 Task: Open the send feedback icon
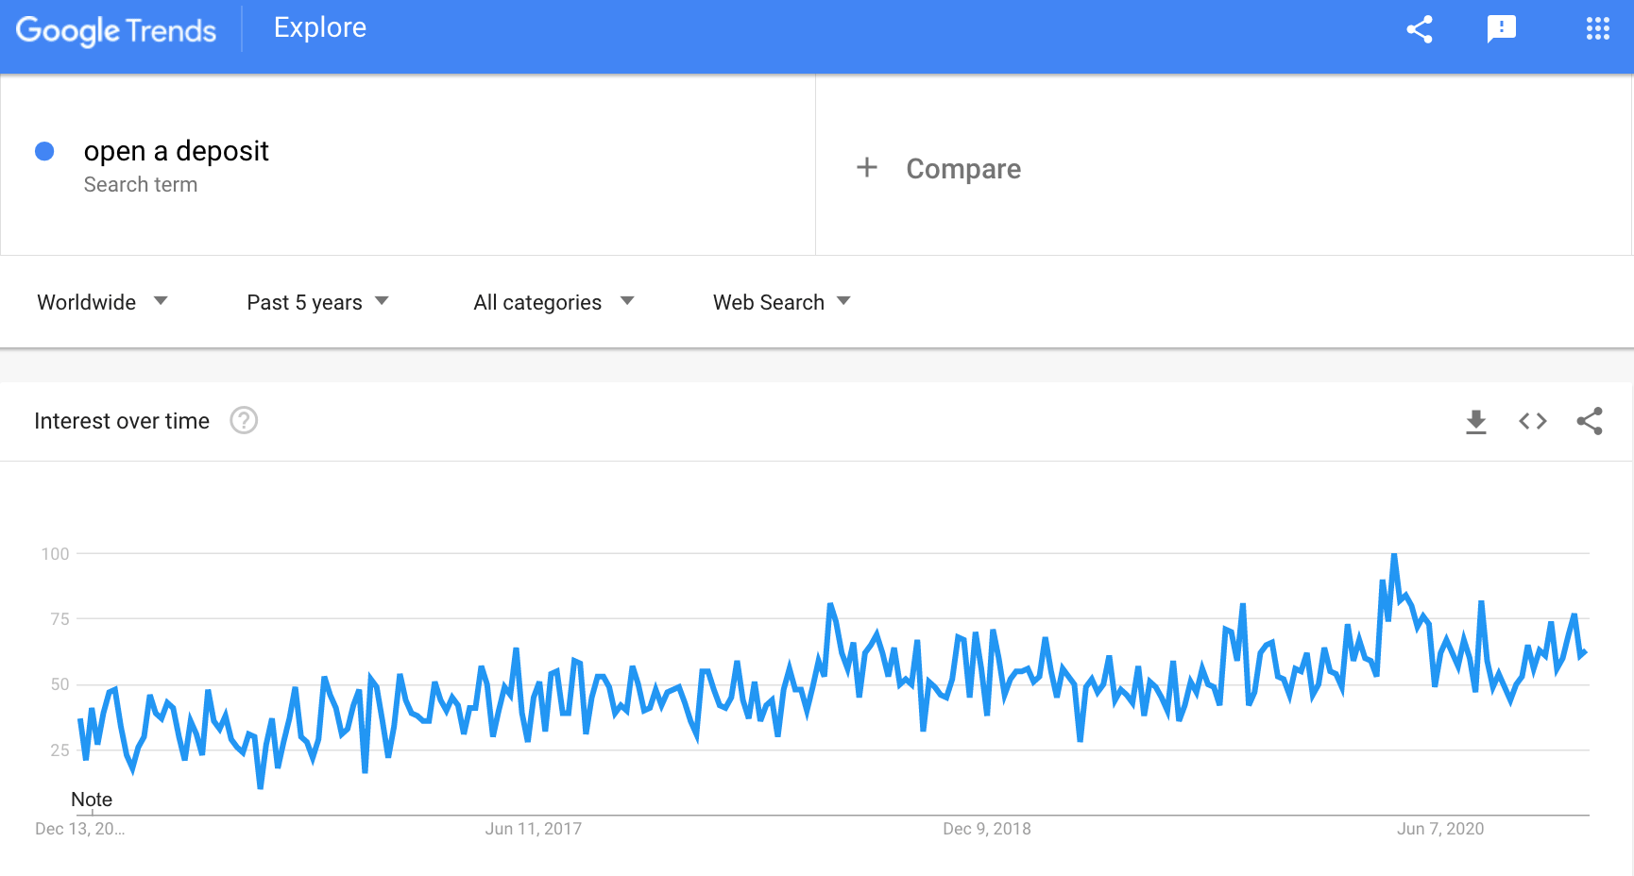(x=1501, y=29)
